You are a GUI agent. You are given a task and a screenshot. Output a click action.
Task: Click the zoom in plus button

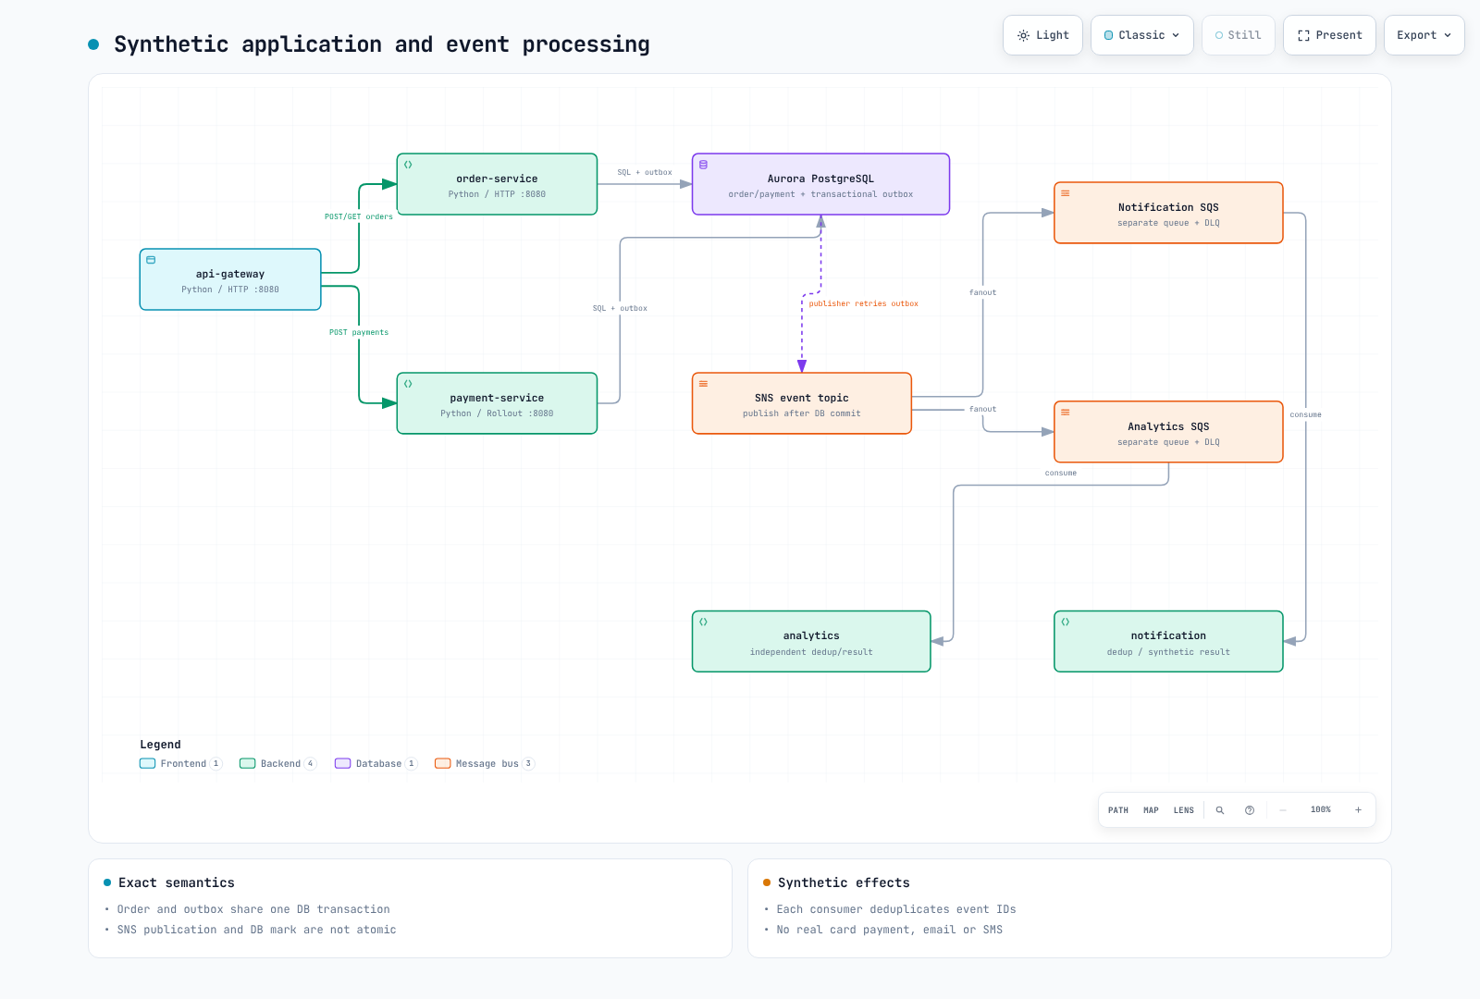tap(1358, 810)
